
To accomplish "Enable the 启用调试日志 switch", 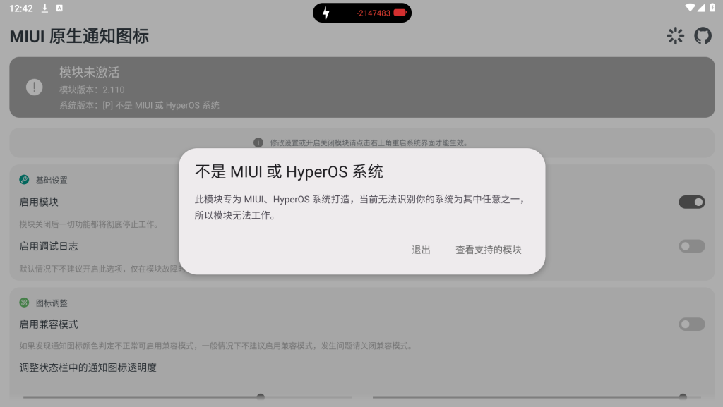I will click(x=691, y=246).
